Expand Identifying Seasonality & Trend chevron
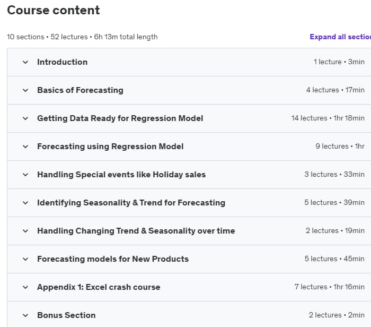The height and width of the screenshot is (327, 371). point(25,203)
